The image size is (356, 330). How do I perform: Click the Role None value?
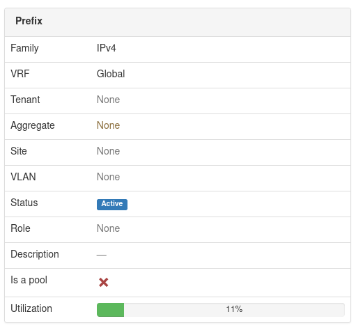[x=108, y=228]
